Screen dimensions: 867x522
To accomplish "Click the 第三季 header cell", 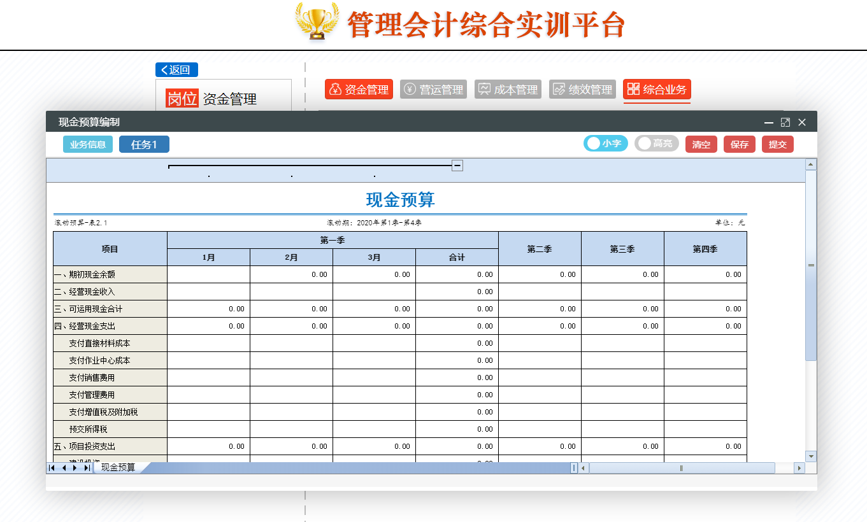I will pyautogui.click(x=623, y=249).
